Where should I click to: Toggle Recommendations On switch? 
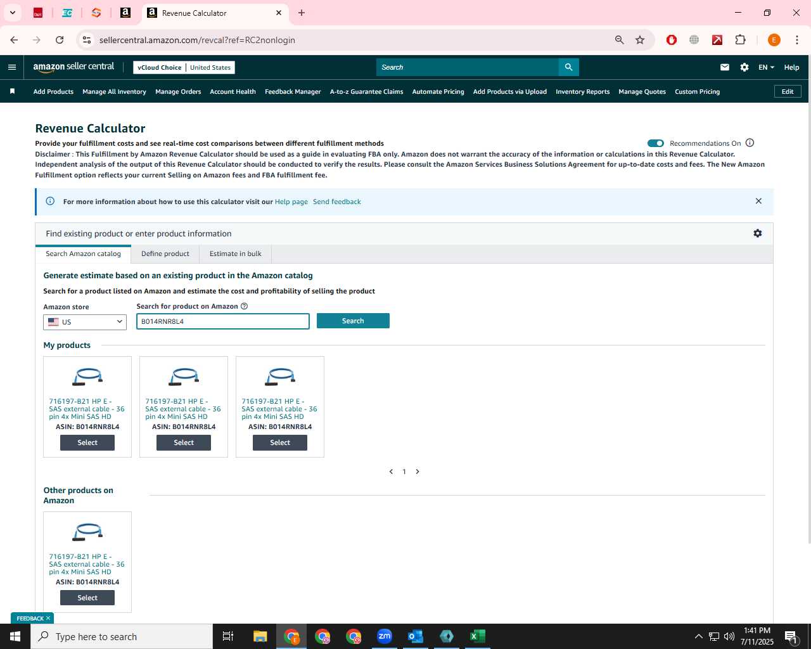point(655,143)
